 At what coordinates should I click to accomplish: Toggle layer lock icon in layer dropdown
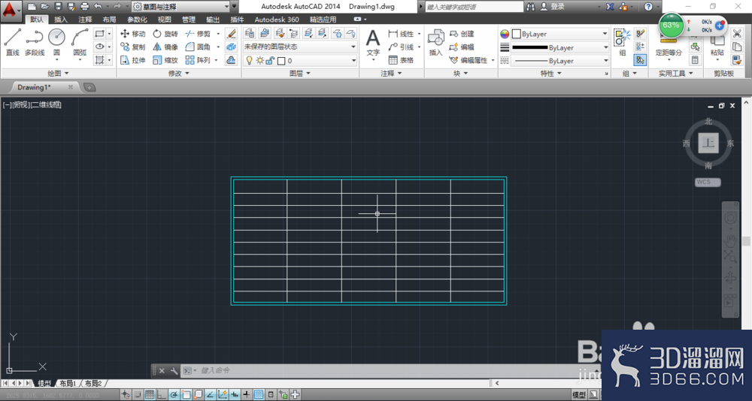point(269,61)
